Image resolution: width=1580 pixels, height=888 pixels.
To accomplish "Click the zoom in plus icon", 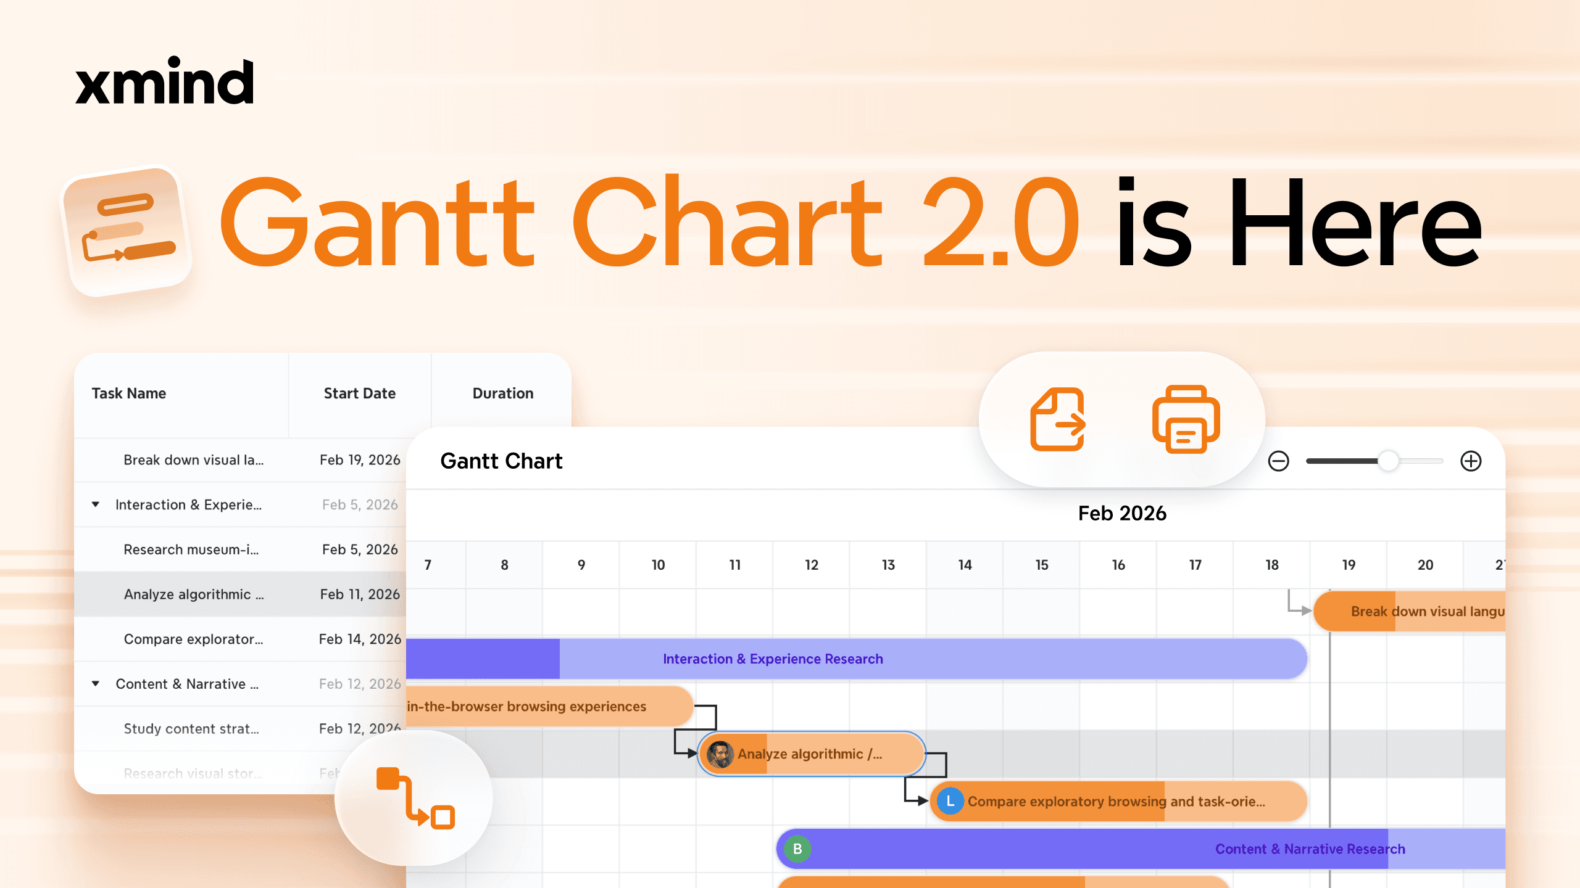I will tap(1471, 461).
